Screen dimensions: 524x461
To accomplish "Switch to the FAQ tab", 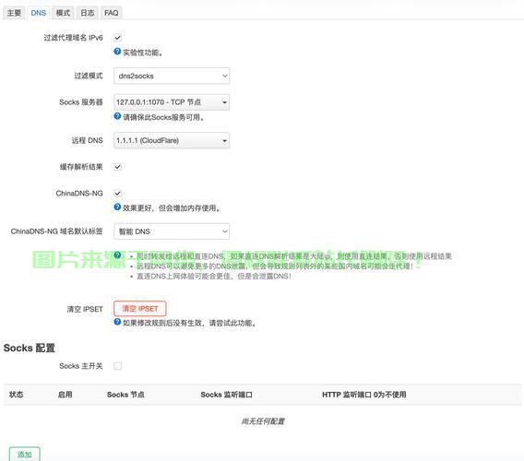I will (112, 13).
